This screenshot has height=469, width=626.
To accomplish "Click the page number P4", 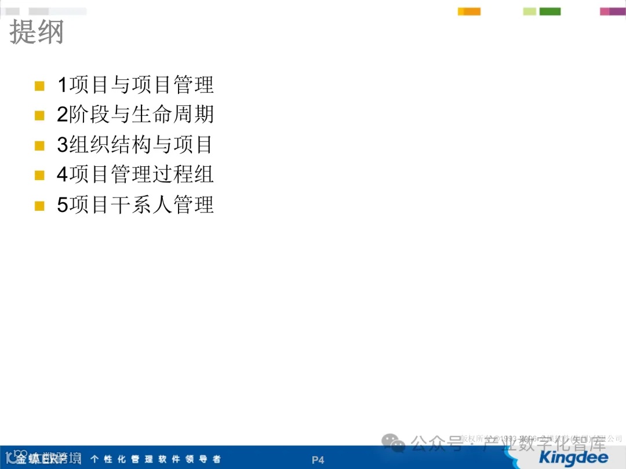I will tap(318, 460).
